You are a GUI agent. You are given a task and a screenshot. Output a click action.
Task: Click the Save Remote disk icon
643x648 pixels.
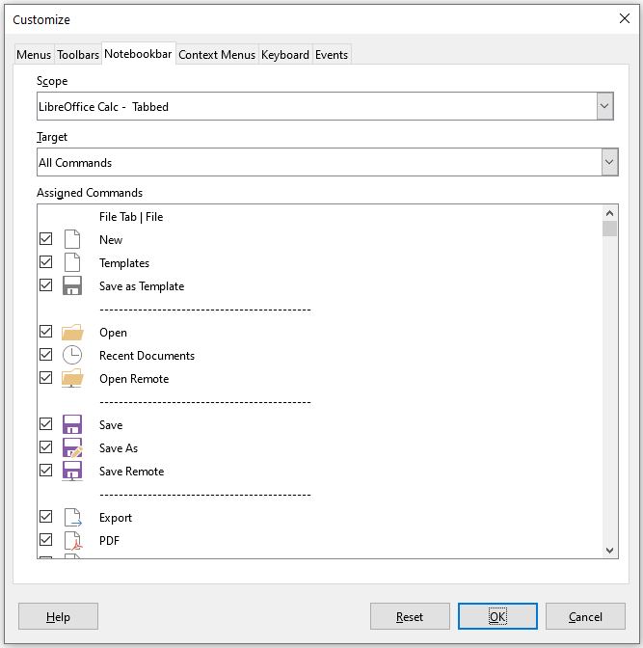tap(72, 472)
